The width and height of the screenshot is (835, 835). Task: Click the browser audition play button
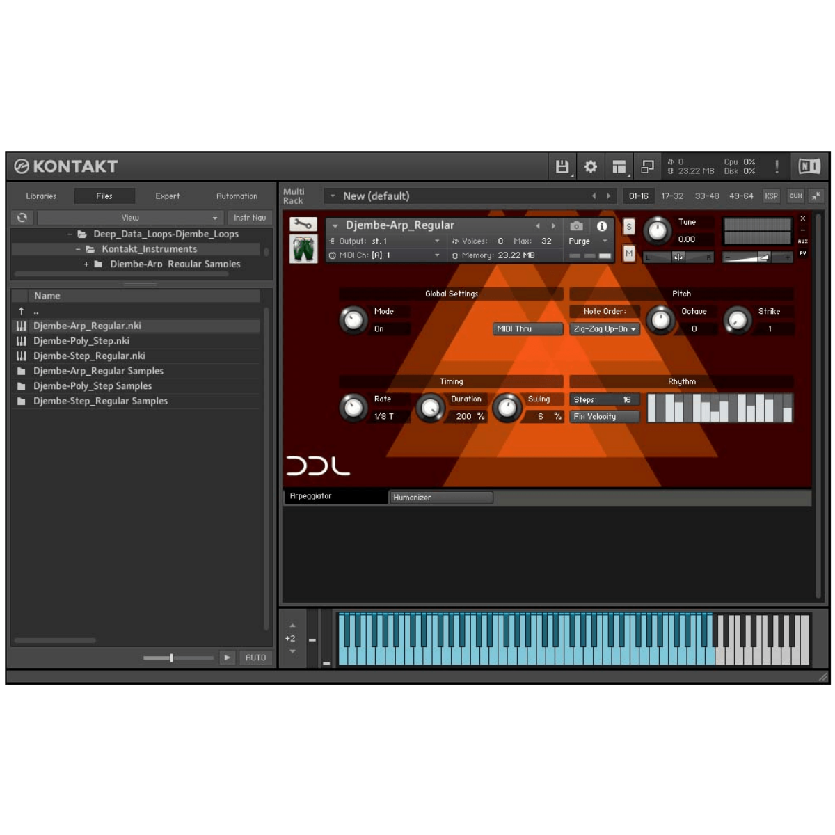coord(227,658)
